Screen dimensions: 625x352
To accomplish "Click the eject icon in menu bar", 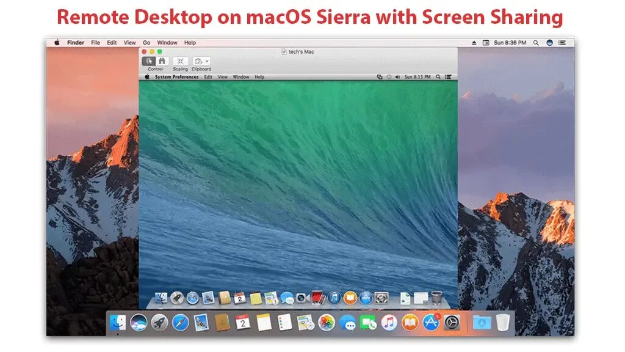I will click(474, 43).
